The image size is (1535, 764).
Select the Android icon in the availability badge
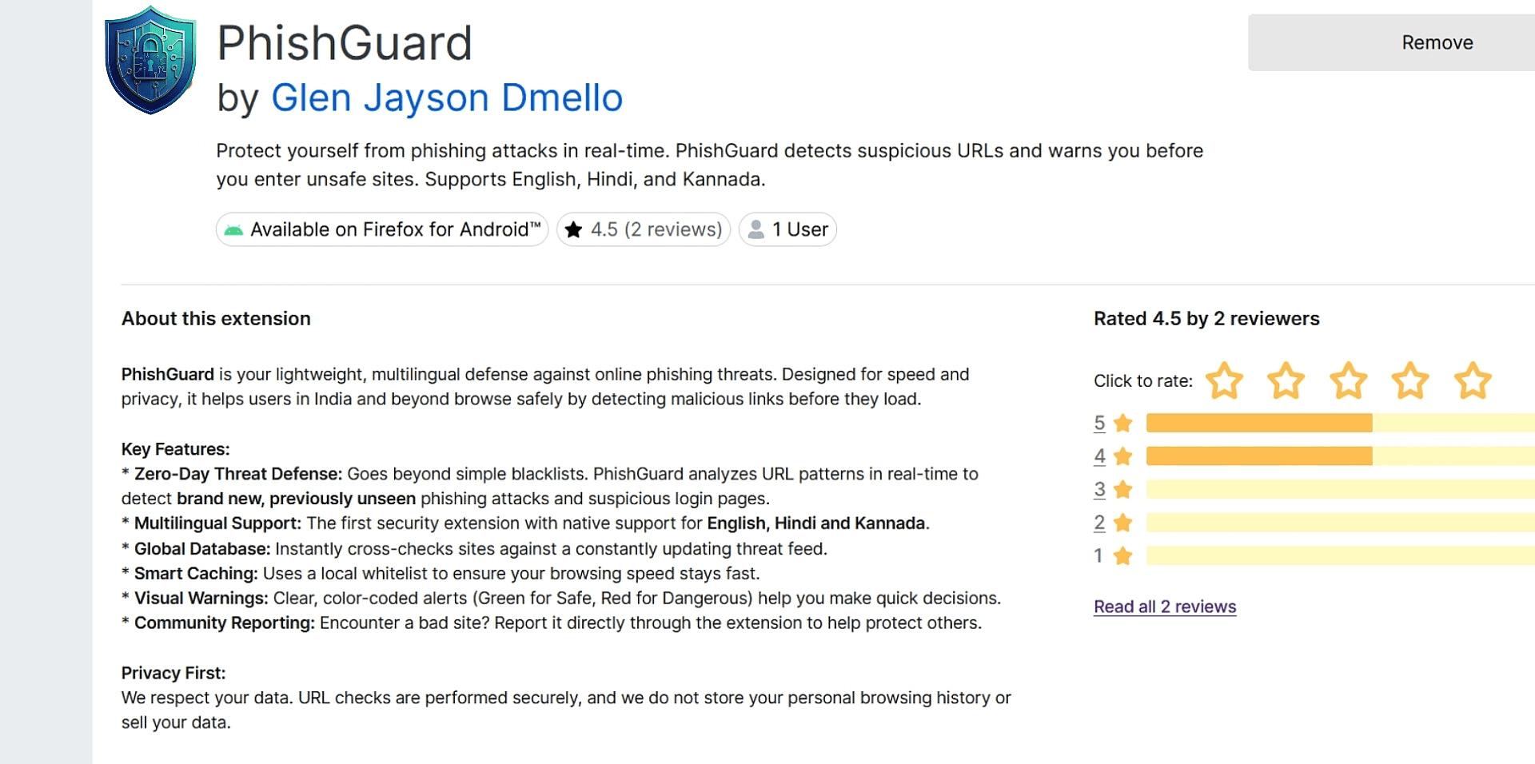[x=234, y=229]
